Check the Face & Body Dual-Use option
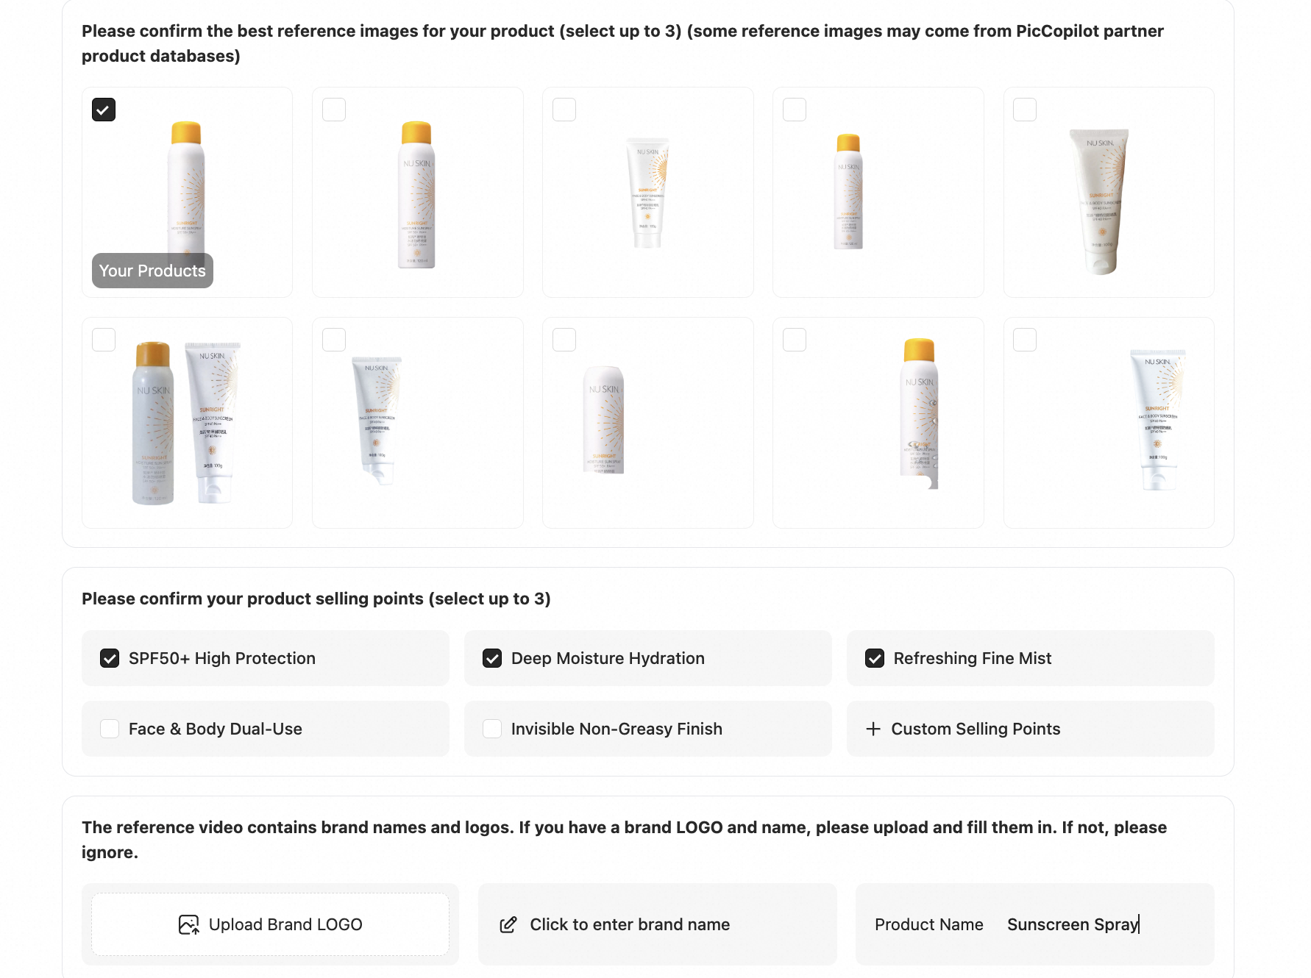Screen dimensions: 1311x978 click(110, 729)
